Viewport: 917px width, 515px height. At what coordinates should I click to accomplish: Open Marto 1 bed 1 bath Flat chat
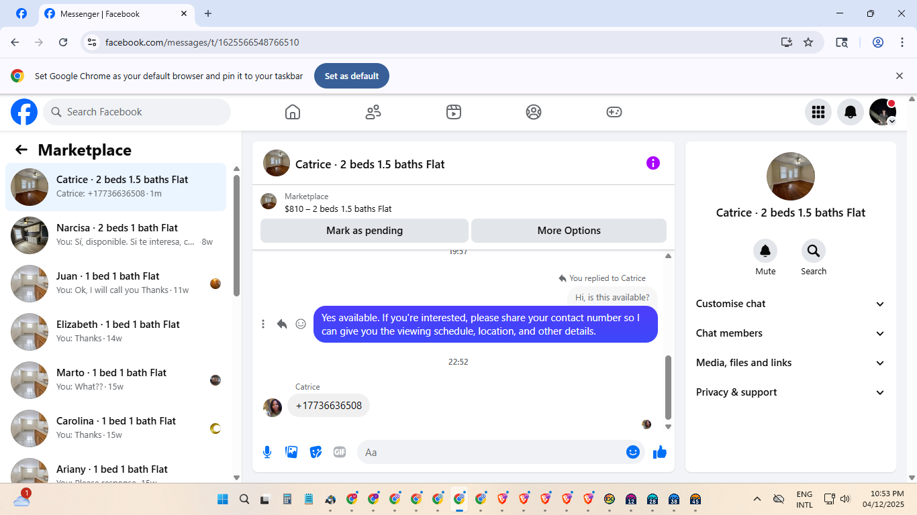point(116,380)
